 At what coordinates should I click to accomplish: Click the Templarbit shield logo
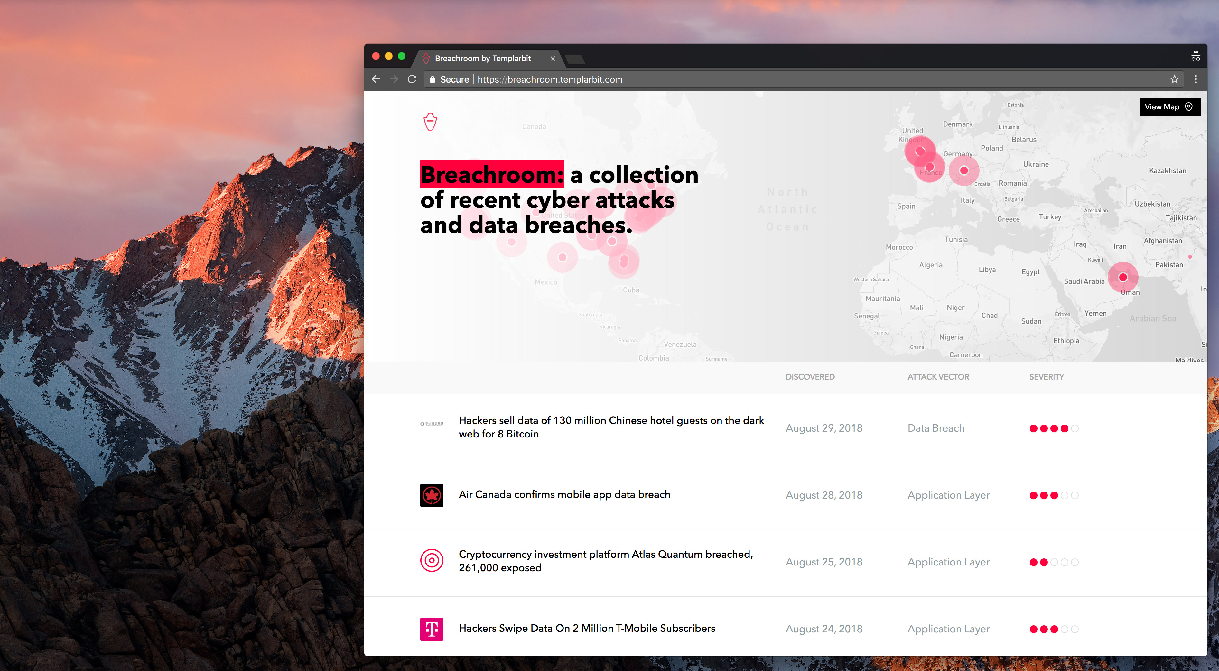[x=430, y=122]
